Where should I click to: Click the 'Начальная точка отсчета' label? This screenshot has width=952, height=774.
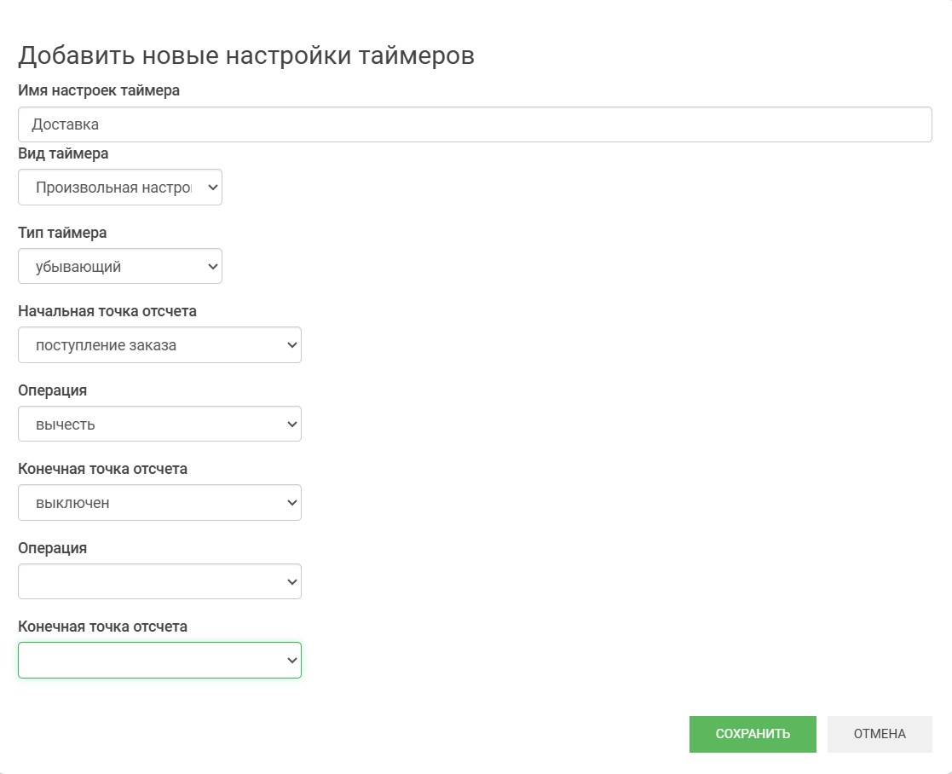107,311
